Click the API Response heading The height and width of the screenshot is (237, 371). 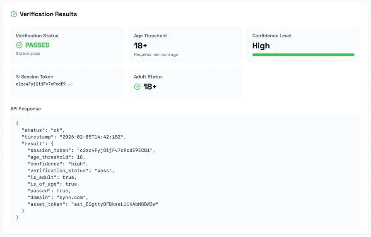click(x=26, y=109)
